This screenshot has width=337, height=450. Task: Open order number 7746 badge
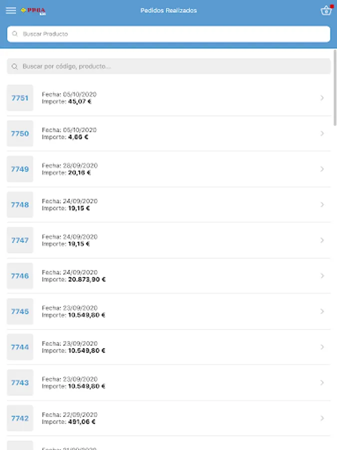click(x=20, y=276)
